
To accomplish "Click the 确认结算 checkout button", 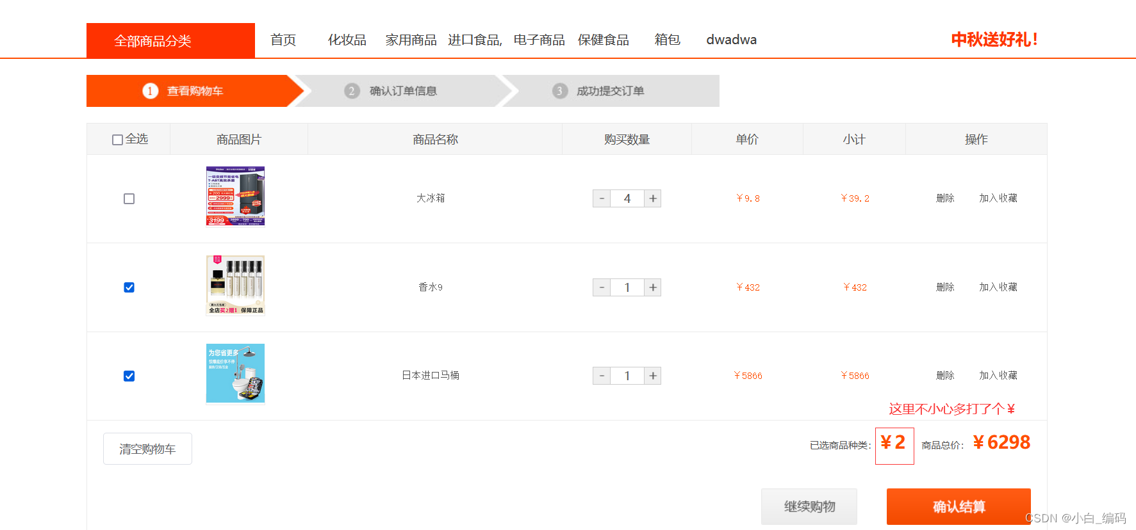I will tap(959, 506).
